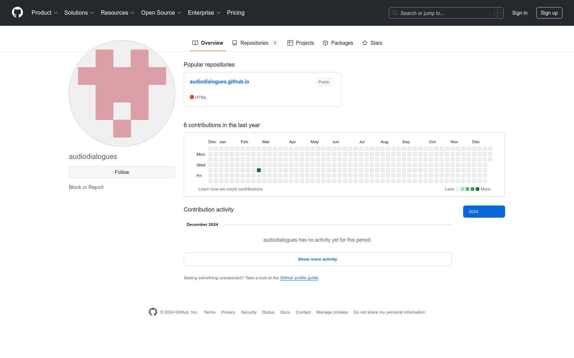Switch to the Stars tab
Viewport: 574px width, 358px height.
point(372,43)
